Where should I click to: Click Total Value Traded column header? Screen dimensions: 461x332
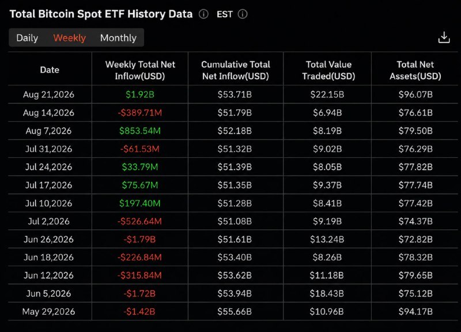pos(328,70)
